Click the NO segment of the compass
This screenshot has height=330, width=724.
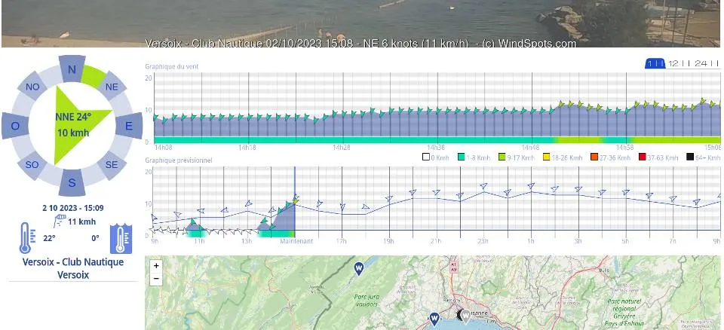[32, 87]
